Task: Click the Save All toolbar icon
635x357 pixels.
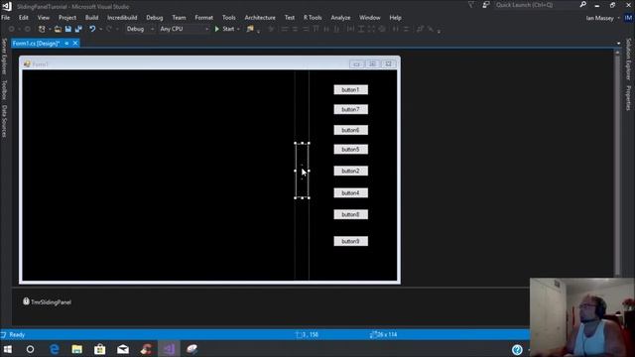Action: 78,29
